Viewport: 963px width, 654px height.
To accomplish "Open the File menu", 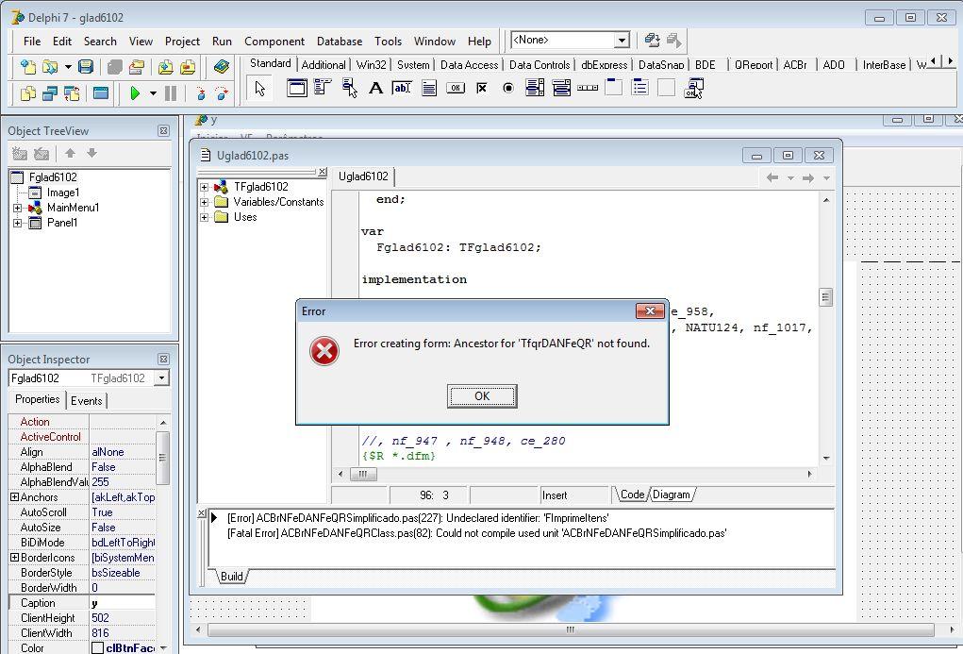I will coord(32,42).
